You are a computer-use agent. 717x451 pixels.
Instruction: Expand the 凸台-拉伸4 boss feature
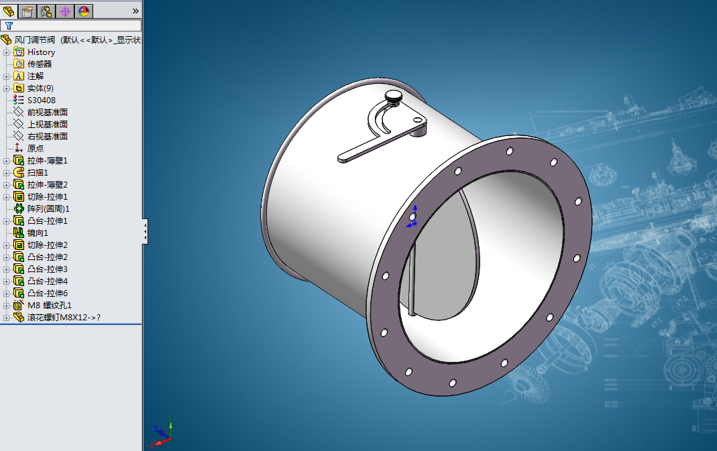coord(6,281)
